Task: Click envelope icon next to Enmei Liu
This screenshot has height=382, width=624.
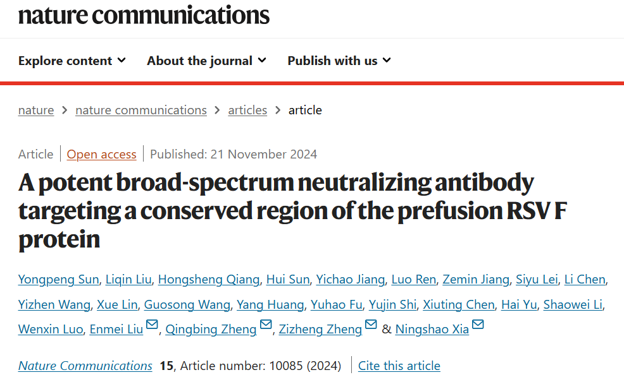Action: (x=152, y=325)
